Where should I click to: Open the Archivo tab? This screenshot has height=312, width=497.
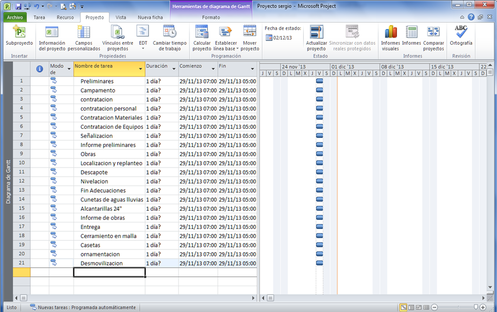[15, 17]
